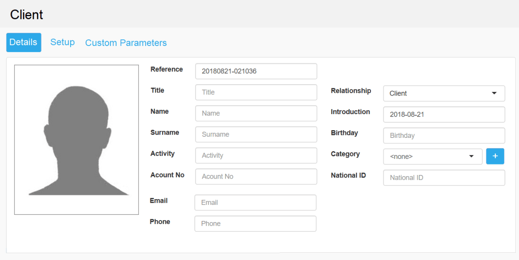Click the Acount No label
Image resolution: width=519 pixels, height=260 pixels.
coord(167,175)
